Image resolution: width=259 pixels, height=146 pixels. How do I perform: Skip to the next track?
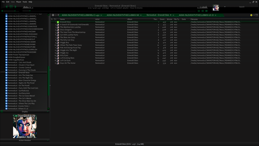15,7
